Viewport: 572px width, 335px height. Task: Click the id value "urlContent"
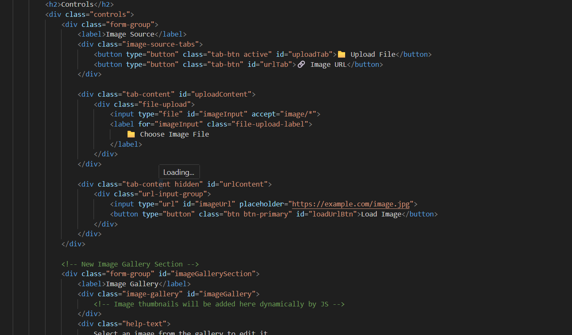tap(244, 184)
